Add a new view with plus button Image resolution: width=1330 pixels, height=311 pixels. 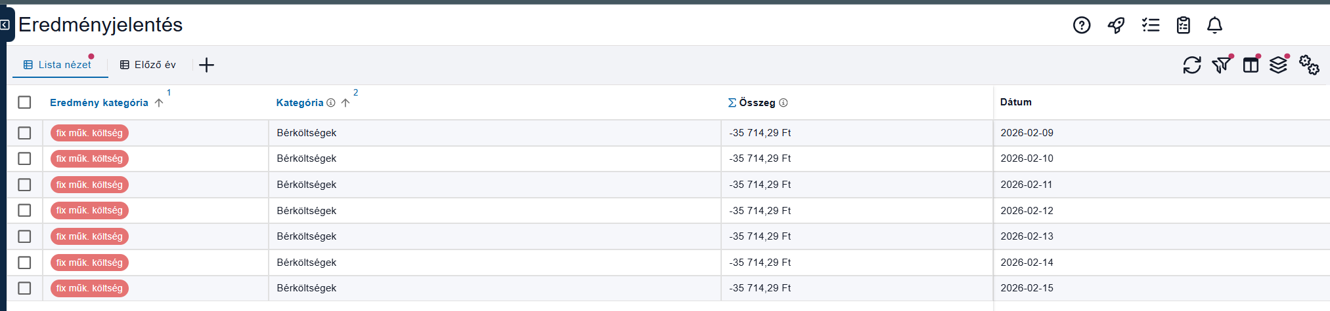(206, 65)
